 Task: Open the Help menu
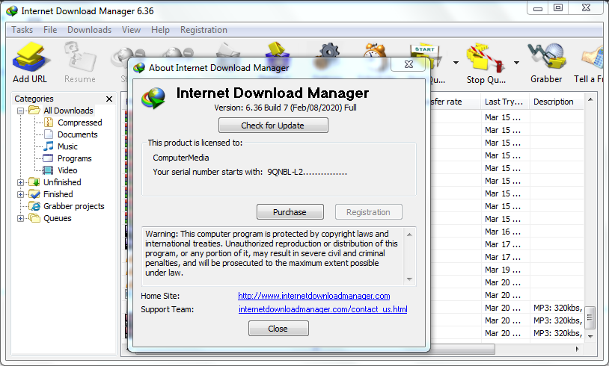pos(160,30)
